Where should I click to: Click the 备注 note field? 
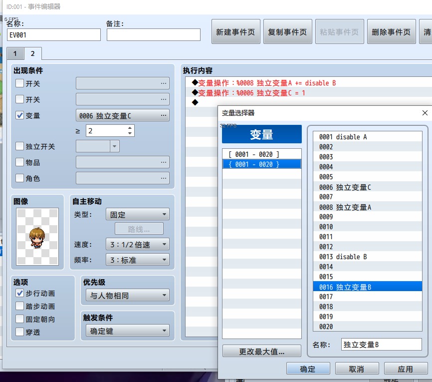pos(154,35)
